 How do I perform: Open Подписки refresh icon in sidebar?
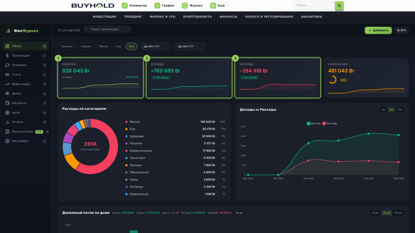pyautogui.click(x=7, y=65)
